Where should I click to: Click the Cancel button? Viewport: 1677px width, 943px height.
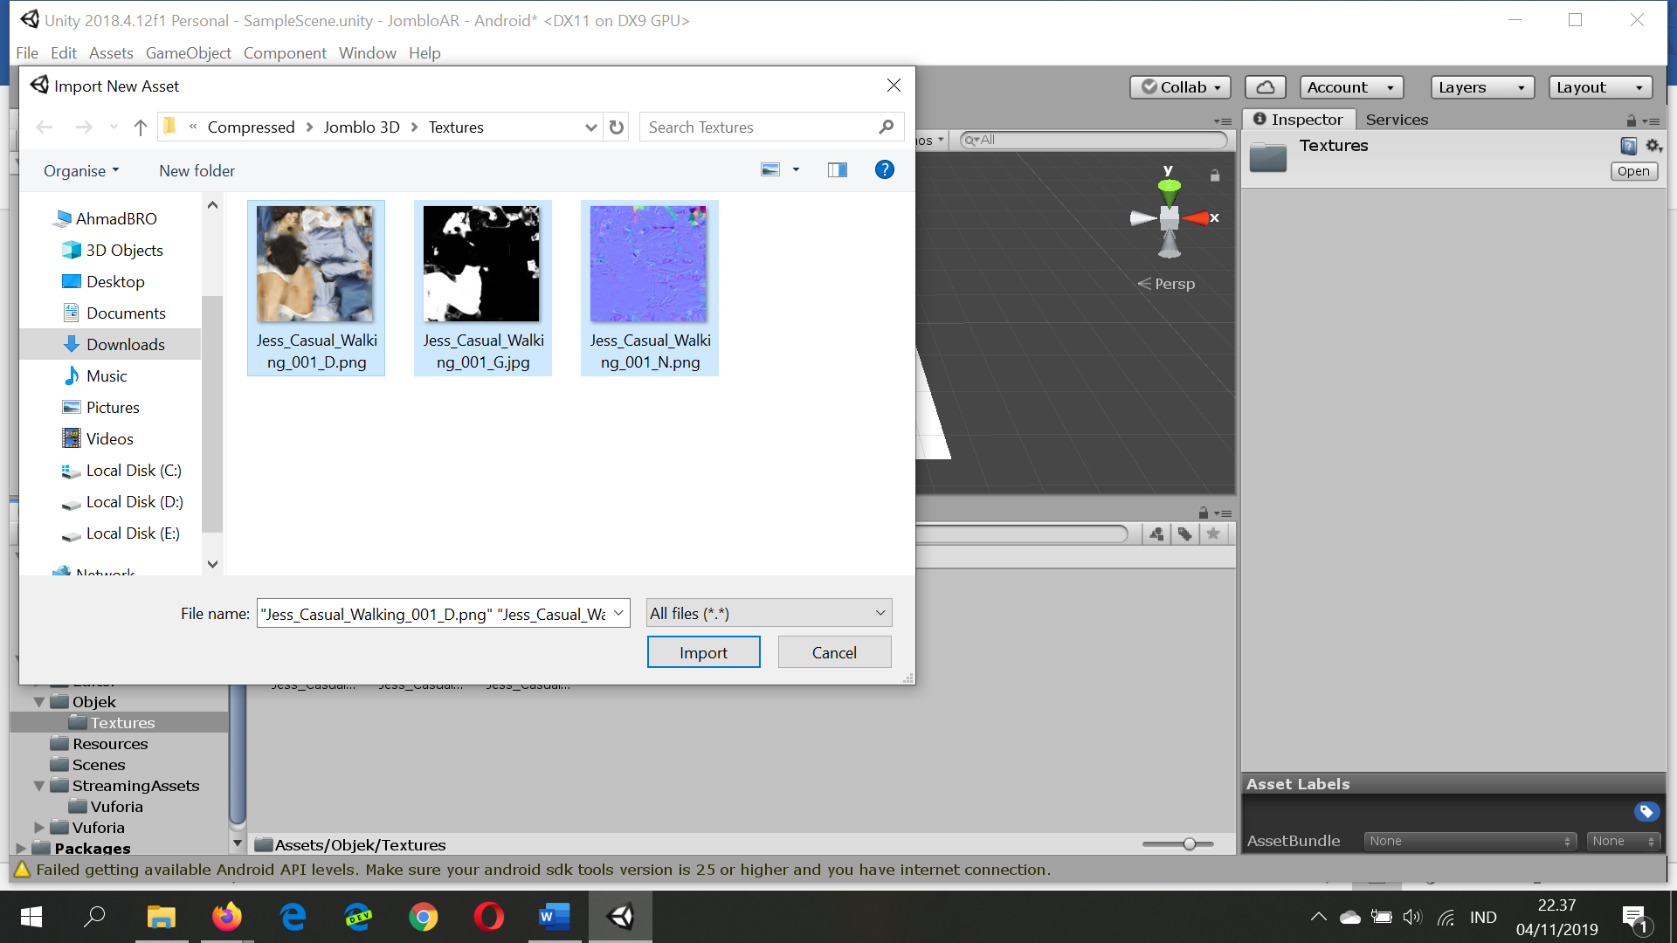834,652
